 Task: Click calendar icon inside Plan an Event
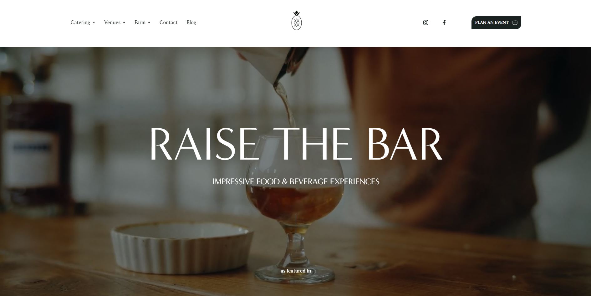pos(515,23)
